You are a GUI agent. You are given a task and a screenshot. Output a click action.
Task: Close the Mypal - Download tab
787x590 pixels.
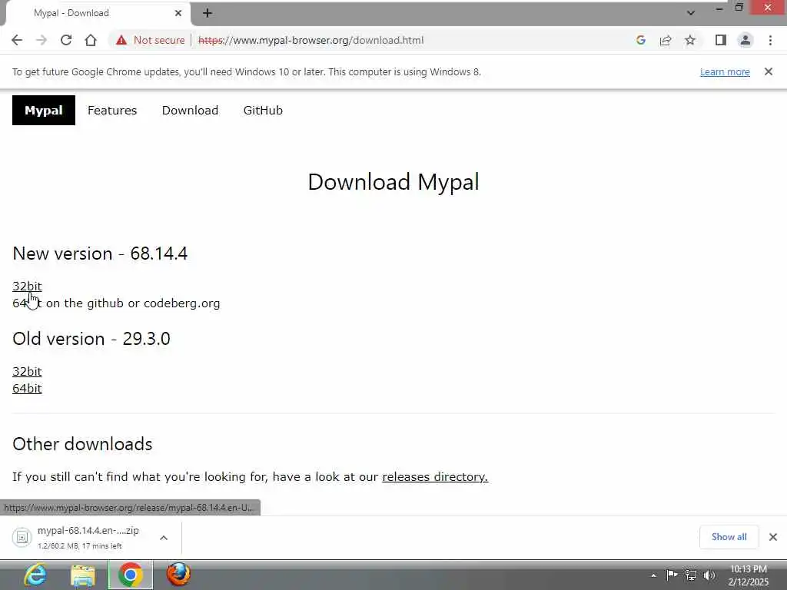click(x=178, y=13)
